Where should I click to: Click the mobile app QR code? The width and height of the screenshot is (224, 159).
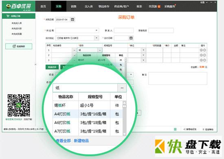pos(19,105)
